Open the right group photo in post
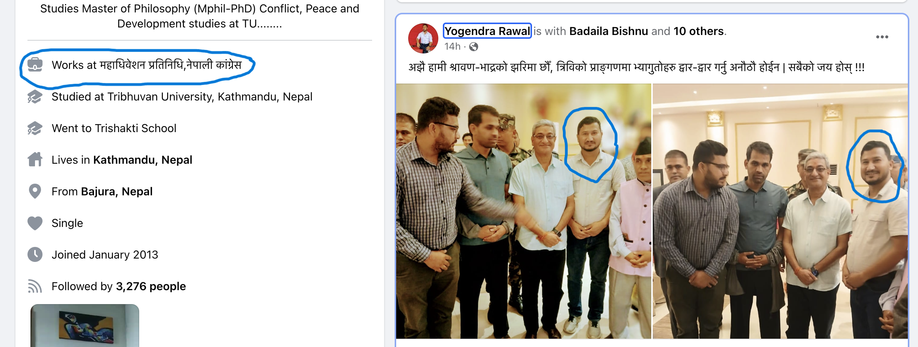This screenshot has height=347, width=918. click(780, 211)
